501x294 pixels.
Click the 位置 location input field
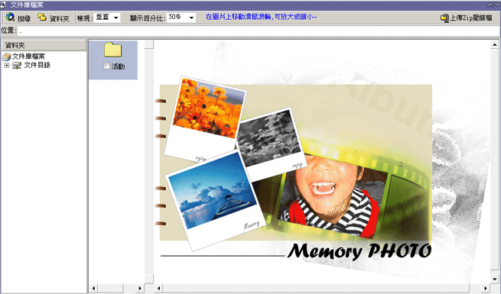click(x=259, y=31)
